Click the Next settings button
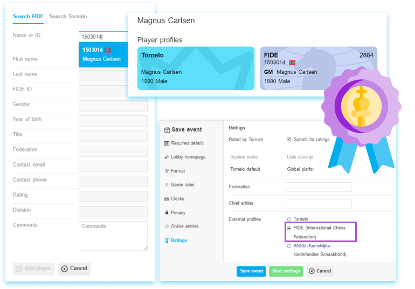The height and width of the screenshot is (289, 415). [x=286, y=271]
